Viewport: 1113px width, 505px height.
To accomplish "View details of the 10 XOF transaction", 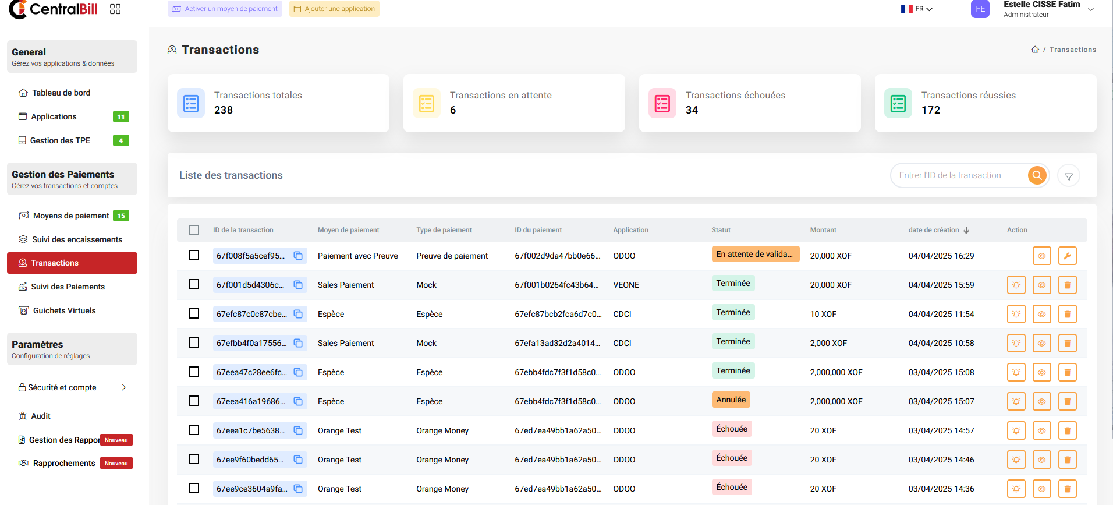I will (1041, 314).
